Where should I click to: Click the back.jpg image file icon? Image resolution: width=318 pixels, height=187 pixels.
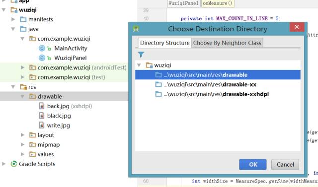42,106
